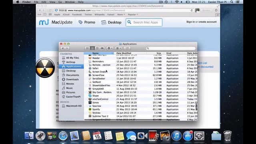
Task: Switch Finder window to Cover Flow view
Action: 102,48
